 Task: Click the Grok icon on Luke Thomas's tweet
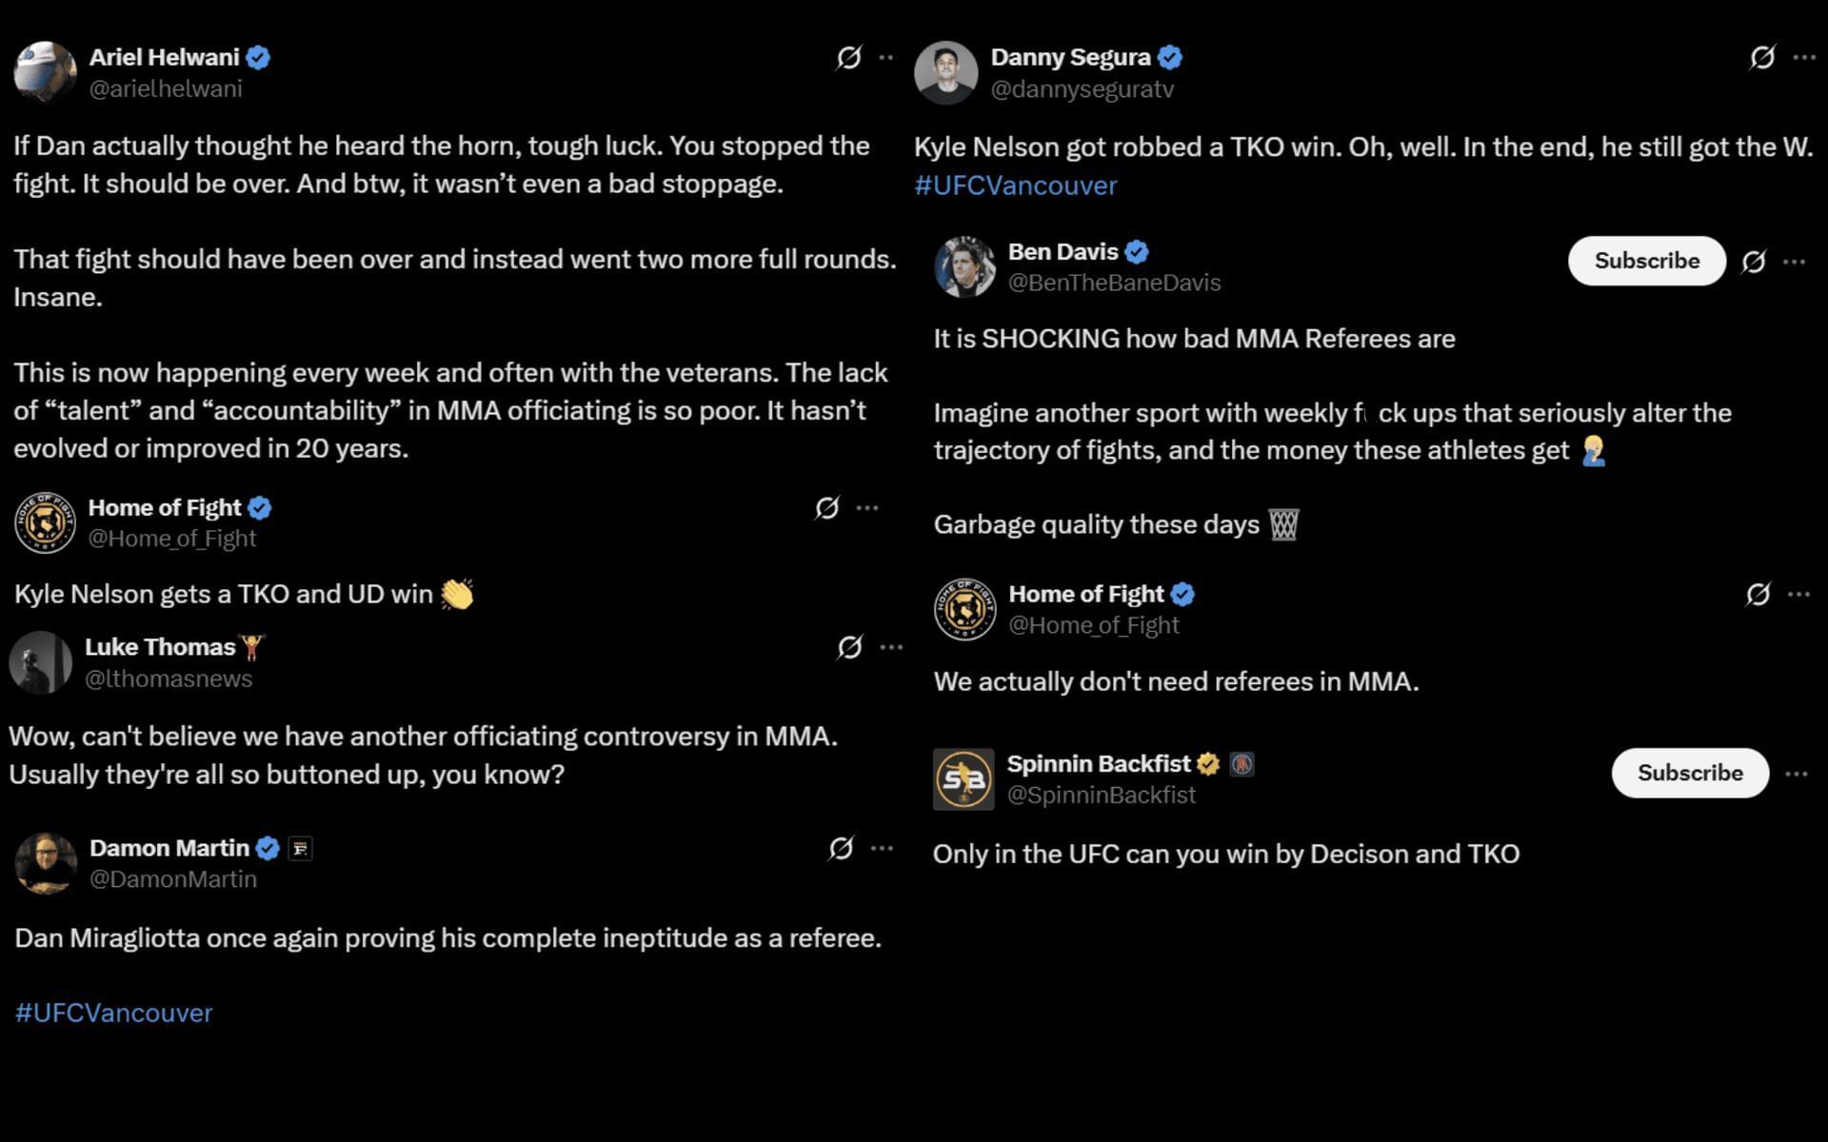point(849,648)
